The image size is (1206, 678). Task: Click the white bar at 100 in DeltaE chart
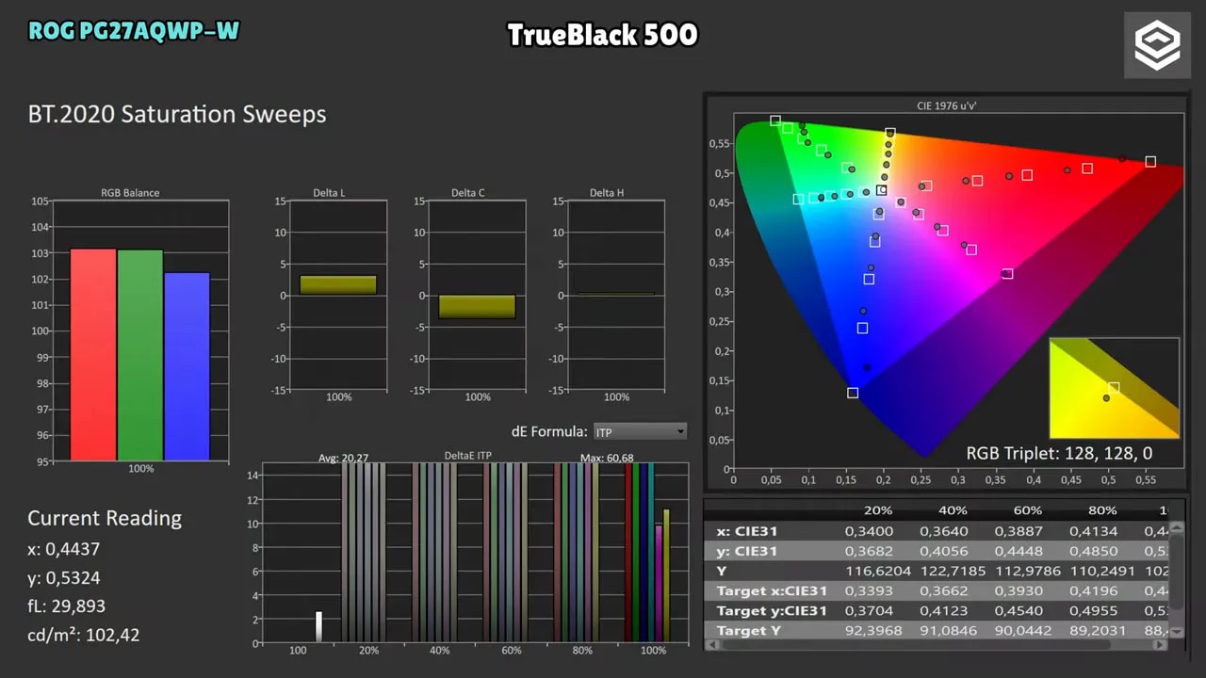coord(318,627)
